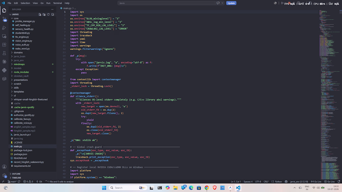Open the Extensions view
Viewport: 342px width, 192px height.
[4, 45]
